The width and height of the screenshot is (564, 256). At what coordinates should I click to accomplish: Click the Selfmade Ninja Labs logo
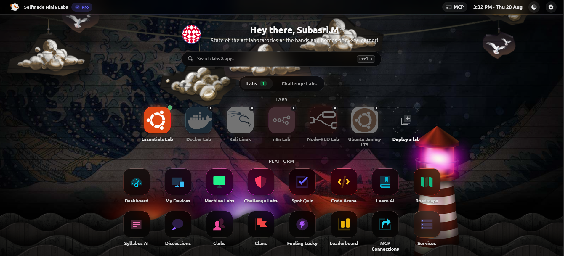click(x=14, y=7)
